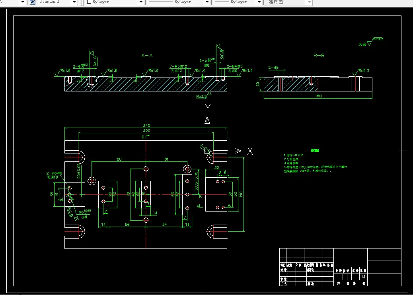Select the Ra3.2 roughness label below section
The image size is (413, 295).
(201, 97)
